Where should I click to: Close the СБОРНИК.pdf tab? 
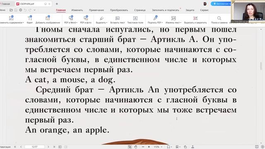tap(49, 4)
